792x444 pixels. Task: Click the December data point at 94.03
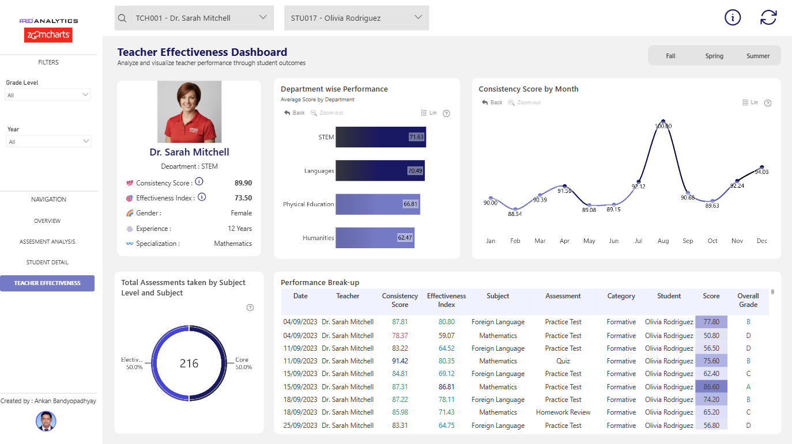click(762, 167)
